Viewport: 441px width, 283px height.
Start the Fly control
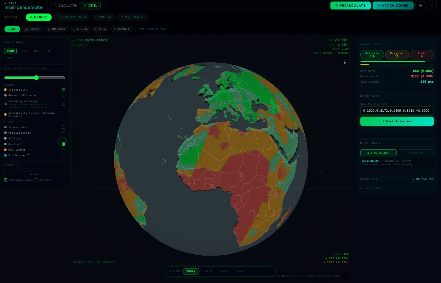35,174
